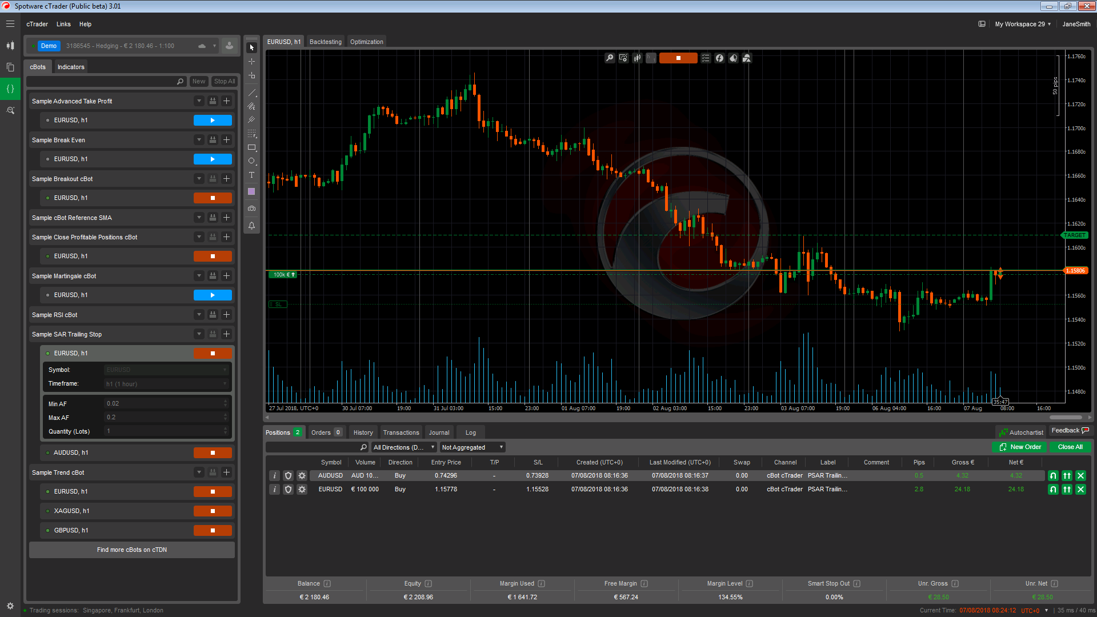Switch to the Indicators tab

point(71,67)
